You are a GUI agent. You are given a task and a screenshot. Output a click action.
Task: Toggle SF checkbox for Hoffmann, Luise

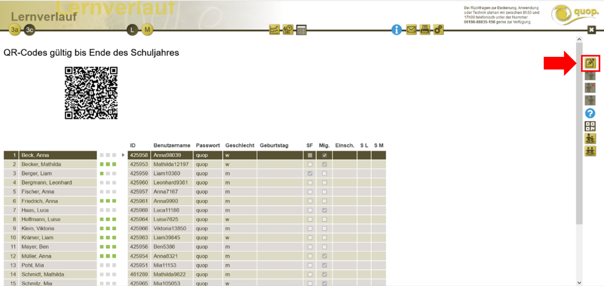(x=310, y=219)
